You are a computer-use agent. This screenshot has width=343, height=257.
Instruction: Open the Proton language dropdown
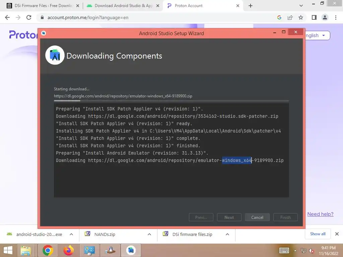pos(318,35)
